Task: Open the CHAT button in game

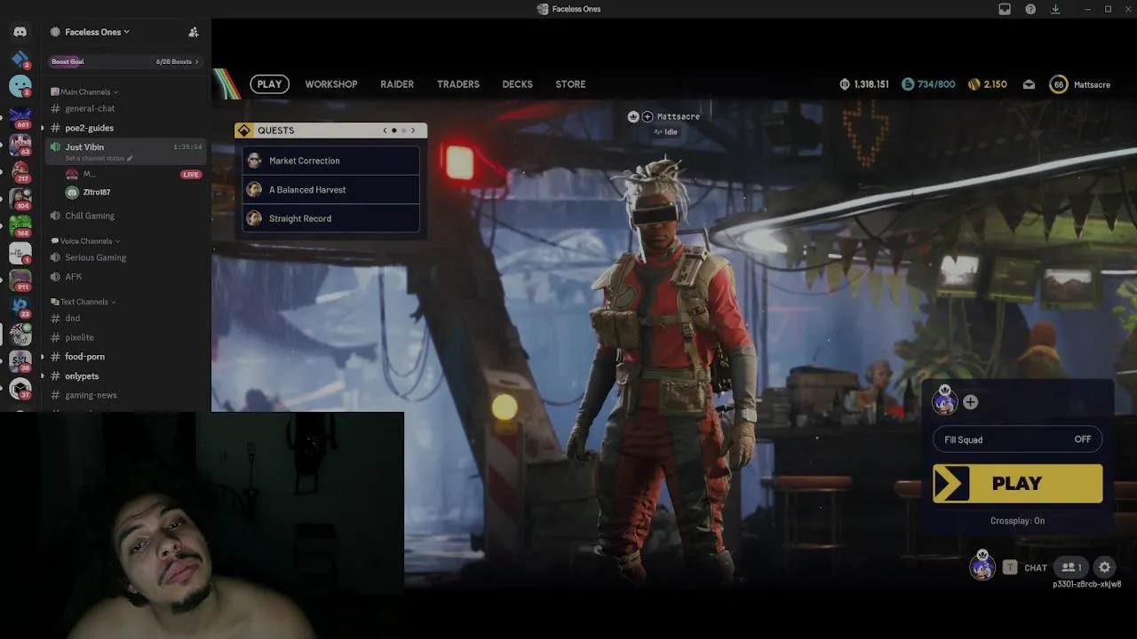Action: 1036,568
